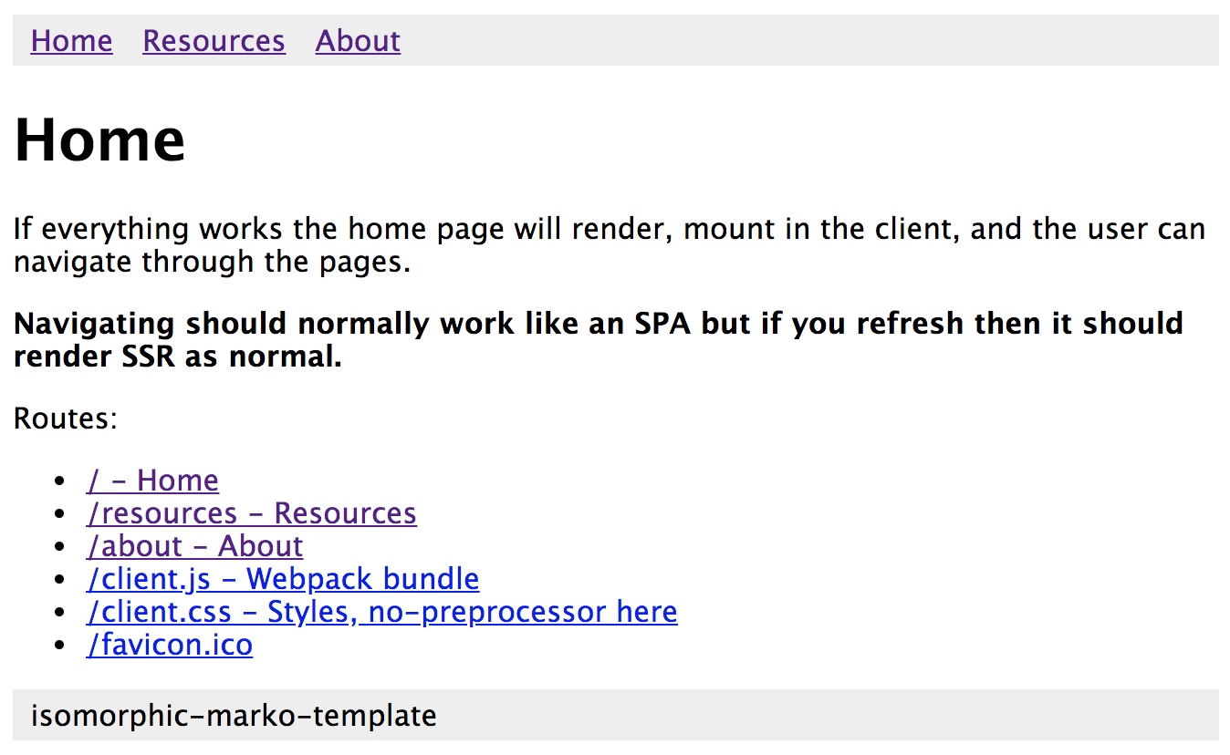Click the bullet beside "/client.js – Webpack bundle"
This screenshot has width=1230, height=755.
pyautogui.click(x=61, y=580)
